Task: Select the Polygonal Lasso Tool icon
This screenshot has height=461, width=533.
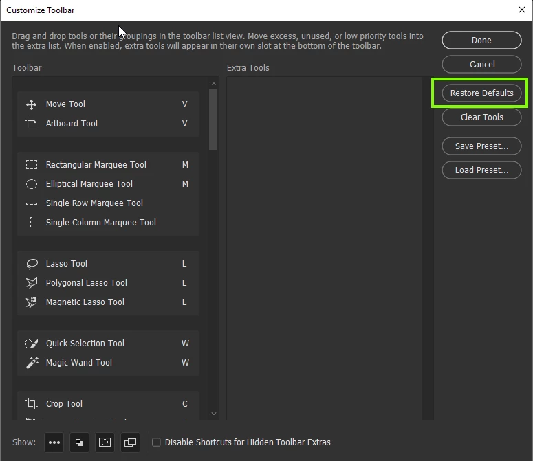Action: pos(32,283)
